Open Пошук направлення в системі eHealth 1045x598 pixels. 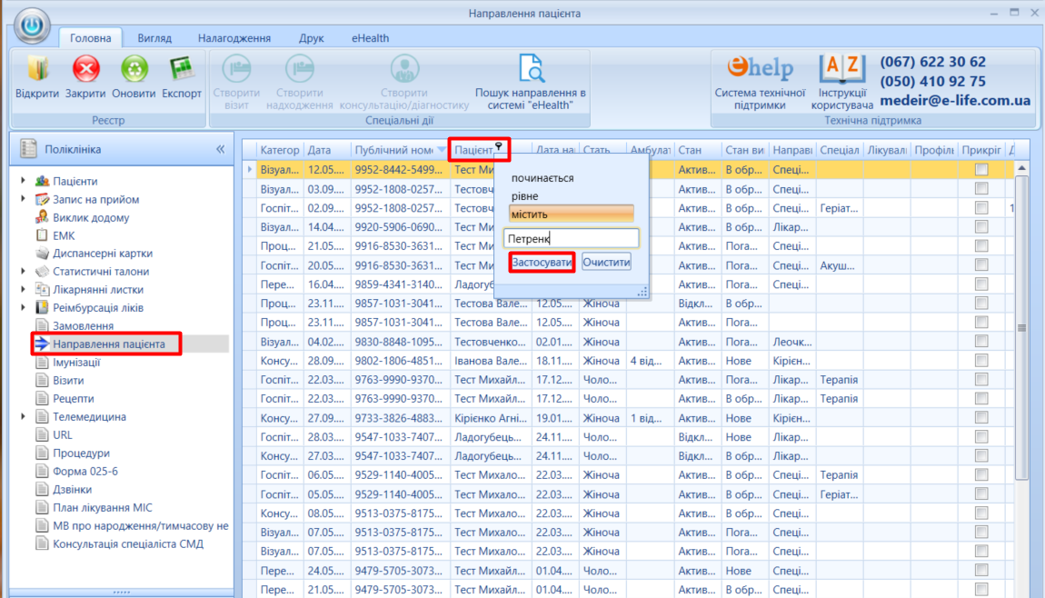[x=531, y=82]
